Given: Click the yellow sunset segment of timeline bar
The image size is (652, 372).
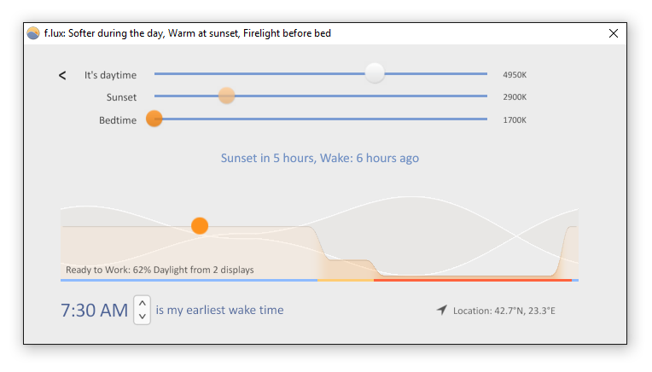Looking at the screenshot, I should coord(346,280).
